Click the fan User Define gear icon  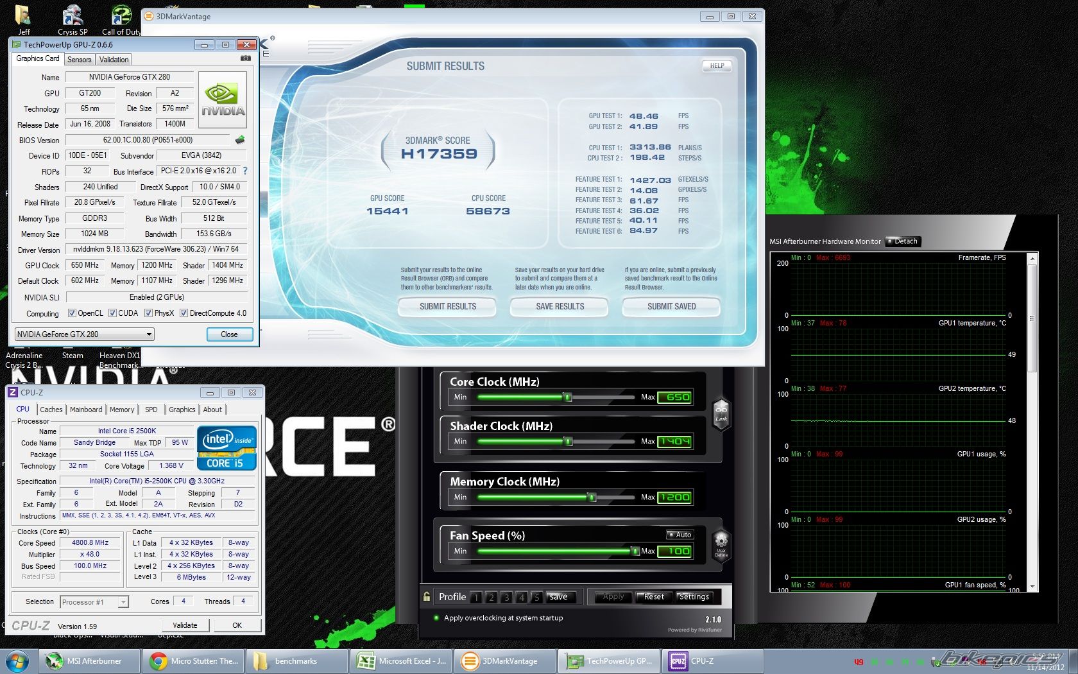click(721, 543)
